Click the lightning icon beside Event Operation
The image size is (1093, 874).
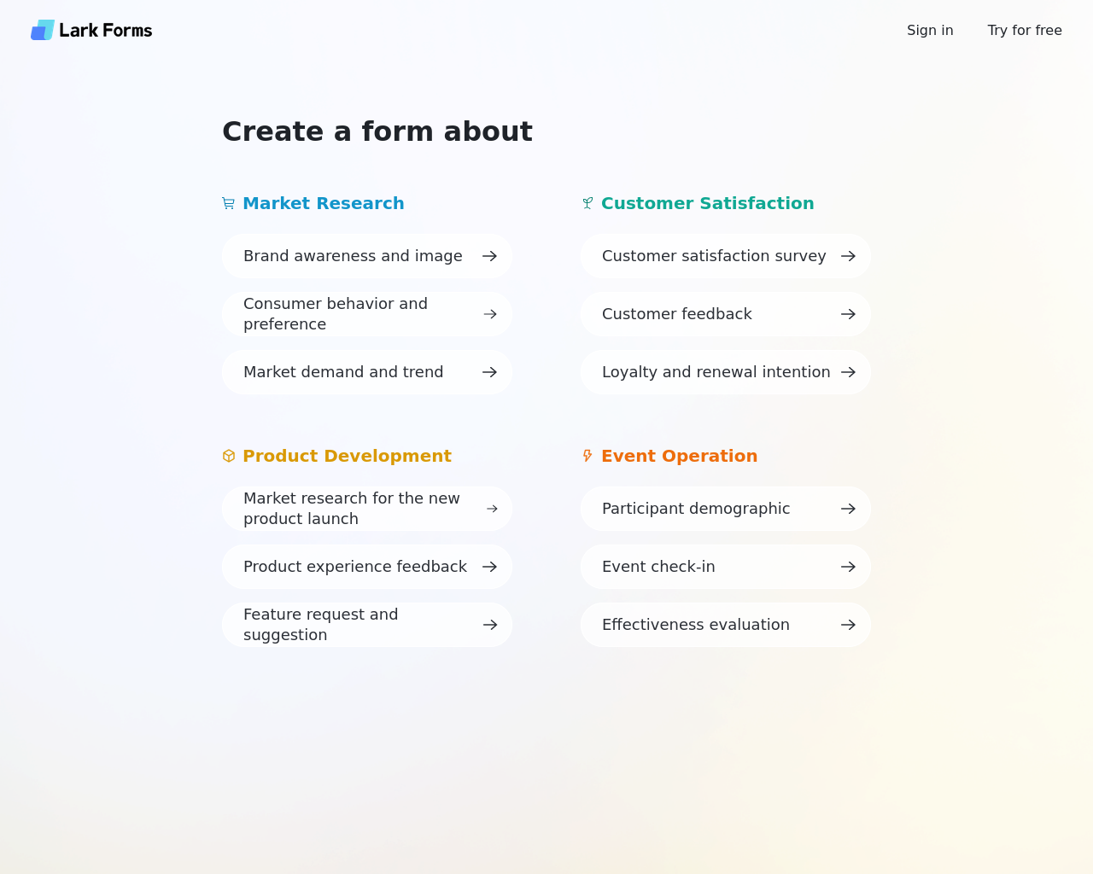[587, 456]
